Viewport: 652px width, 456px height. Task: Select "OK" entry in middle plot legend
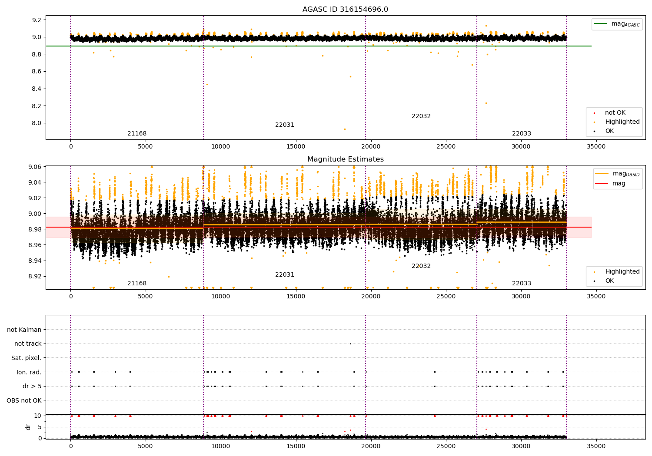coord(609,281)
